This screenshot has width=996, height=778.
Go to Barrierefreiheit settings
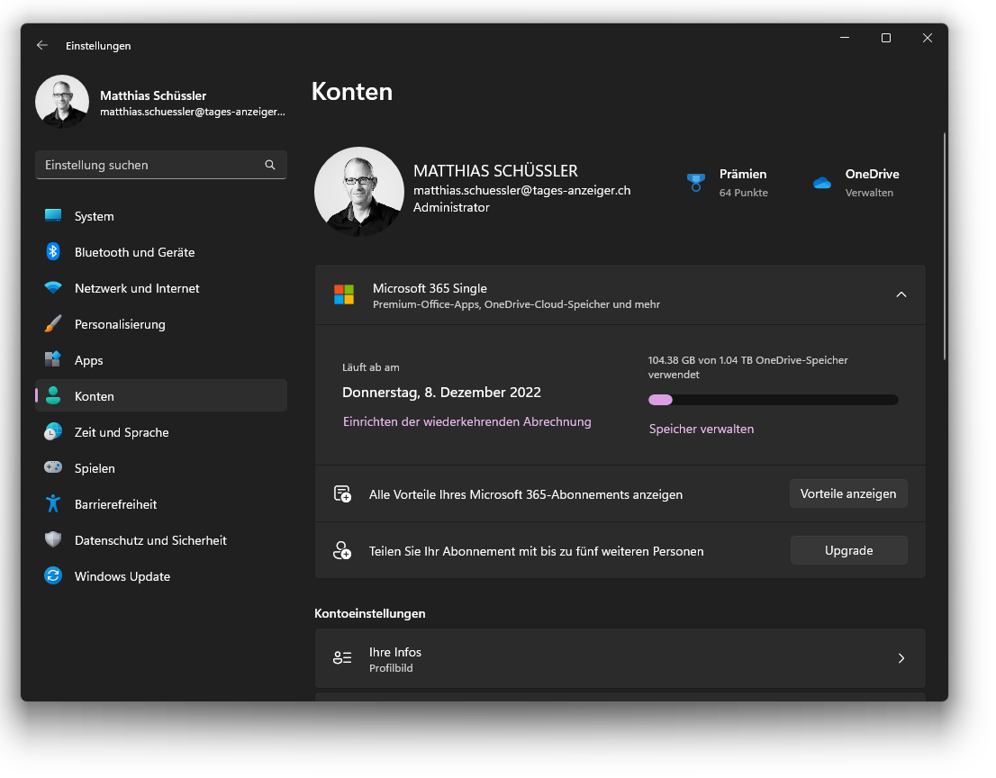tap(161, 504)
